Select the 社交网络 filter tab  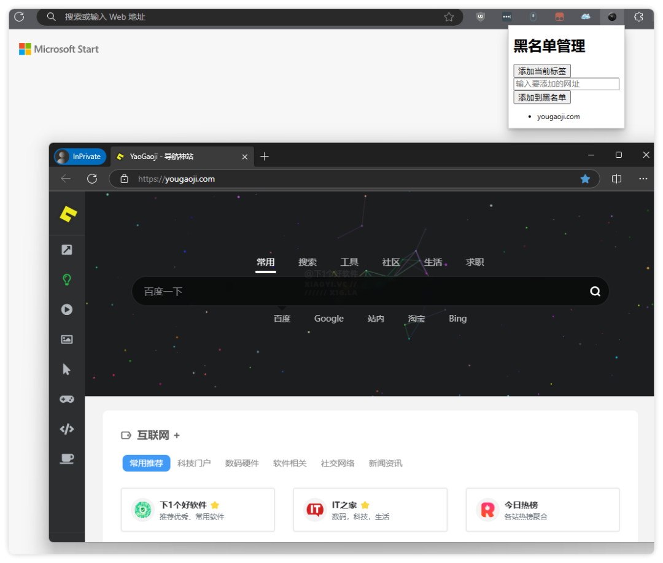[x=338, y=463]
